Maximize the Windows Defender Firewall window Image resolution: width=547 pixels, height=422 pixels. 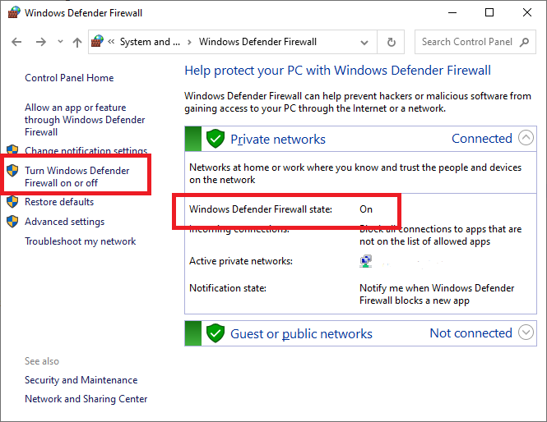coord(489,12)
